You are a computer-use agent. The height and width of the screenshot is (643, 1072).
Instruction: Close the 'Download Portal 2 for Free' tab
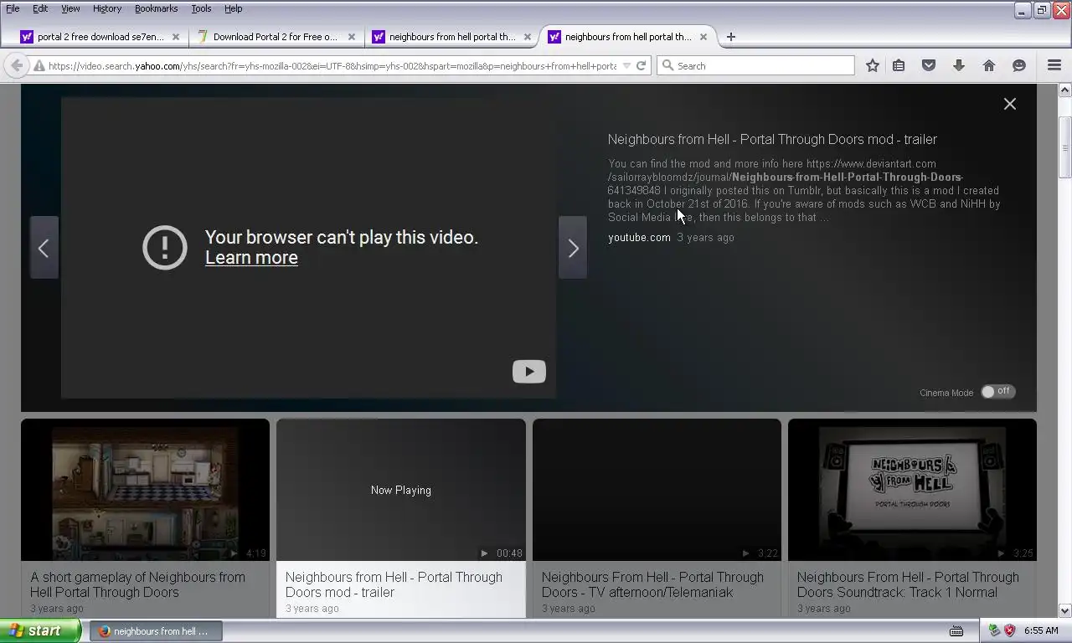coord(352,37)
